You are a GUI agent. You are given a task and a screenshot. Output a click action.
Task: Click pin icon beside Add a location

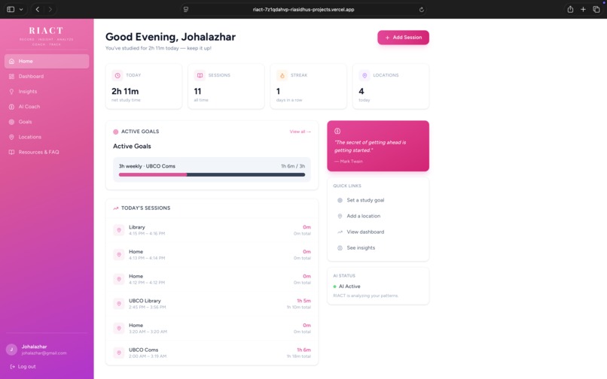340,216
